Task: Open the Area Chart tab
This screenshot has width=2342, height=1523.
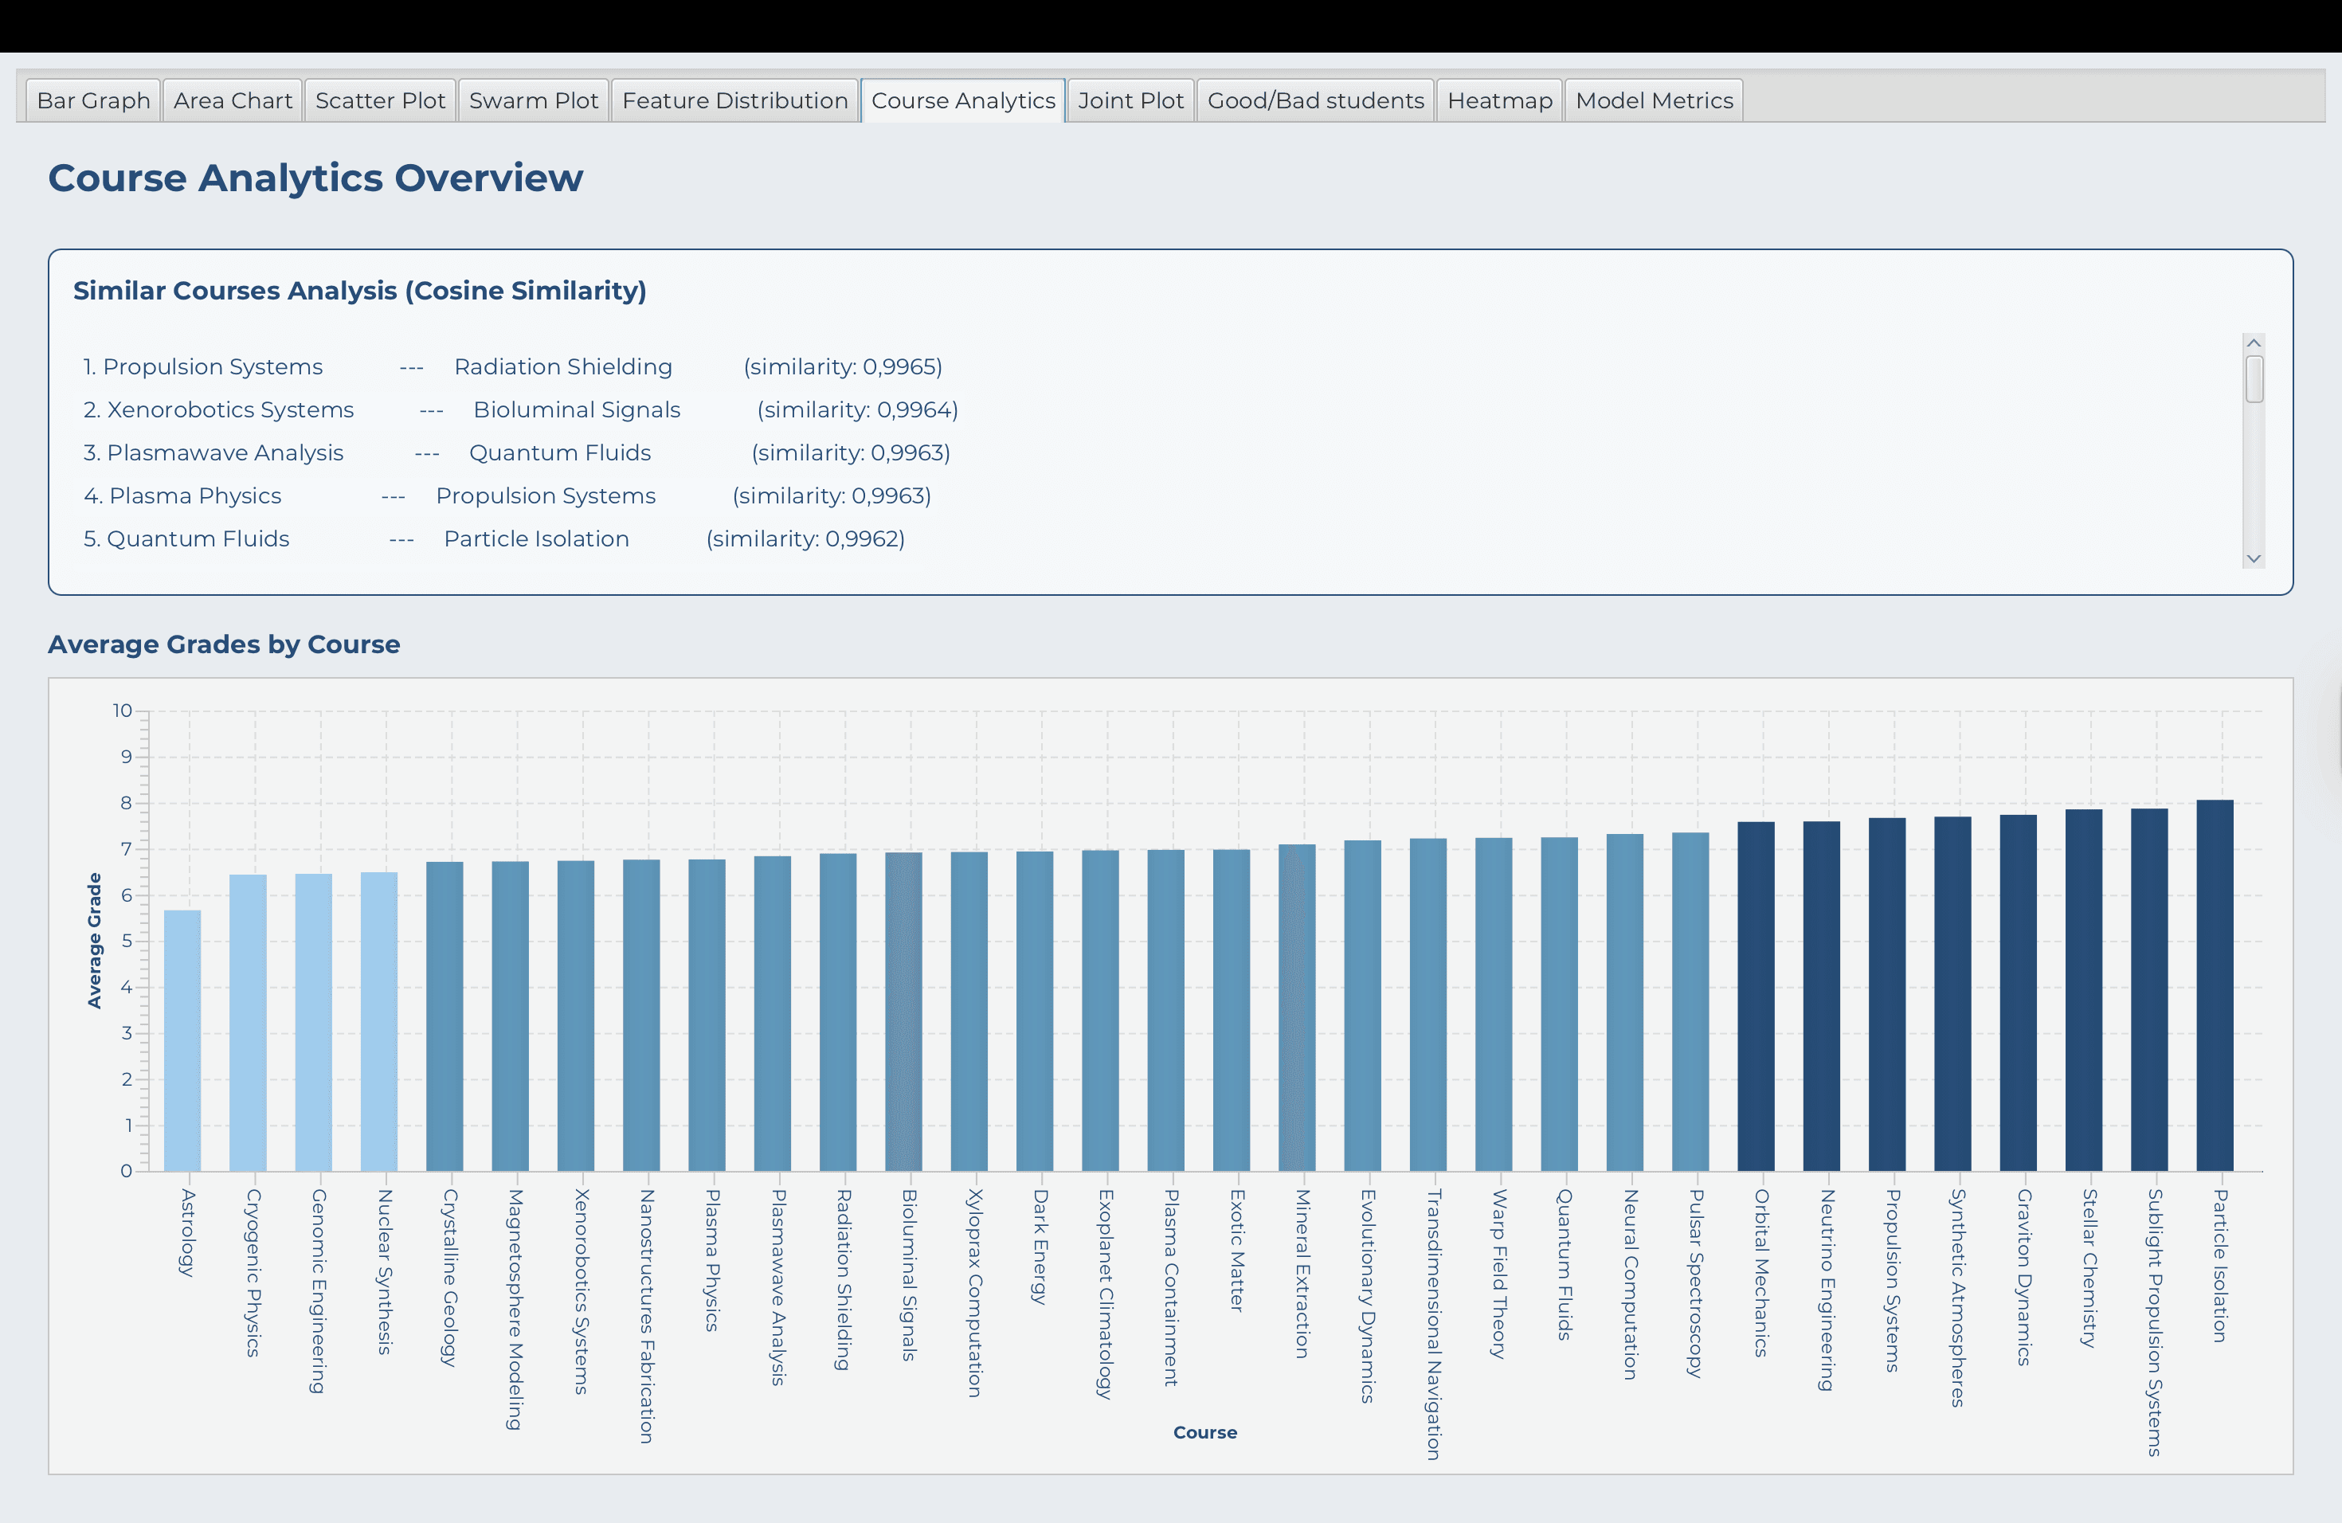Action: pyautogui.click(x=233, y=100)
